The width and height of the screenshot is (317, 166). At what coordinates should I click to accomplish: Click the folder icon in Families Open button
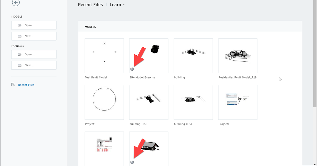pos(20,54)
